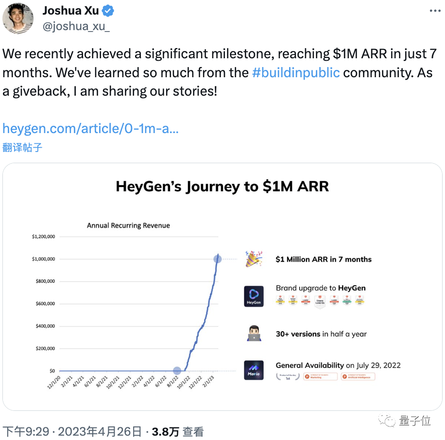Click 翻译帖子 to translate post
Viewport: 445px width, 440px height.
[x=22, y=148]
